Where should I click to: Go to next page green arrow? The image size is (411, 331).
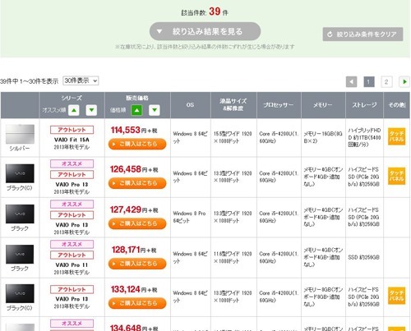tap(404, 81)
